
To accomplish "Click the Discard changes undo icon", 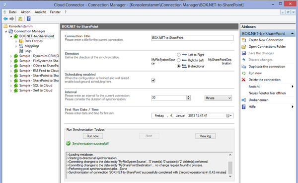I will [244, 60].
